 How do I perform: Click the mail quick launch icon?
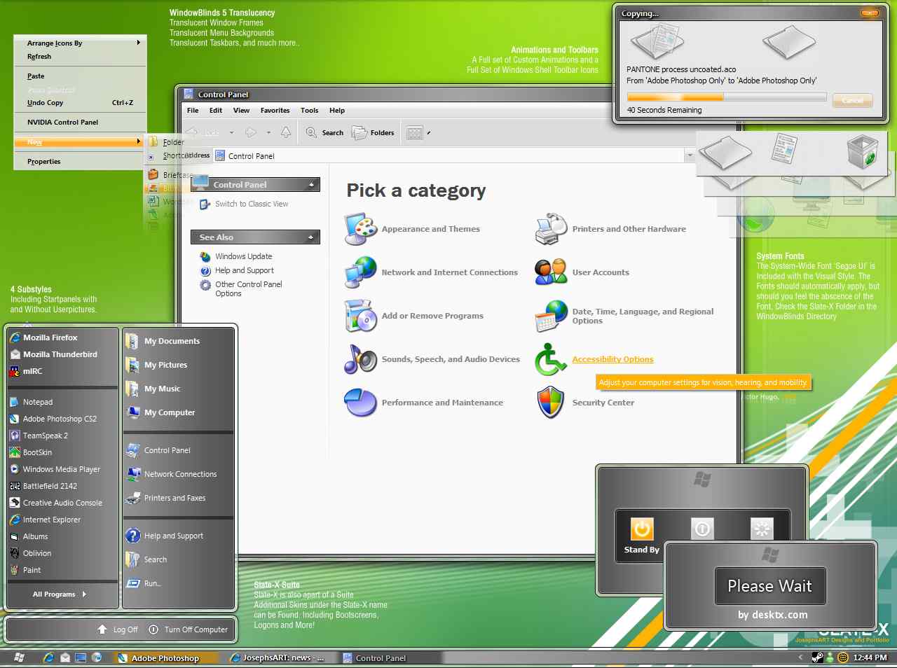(x=65, y=657)
